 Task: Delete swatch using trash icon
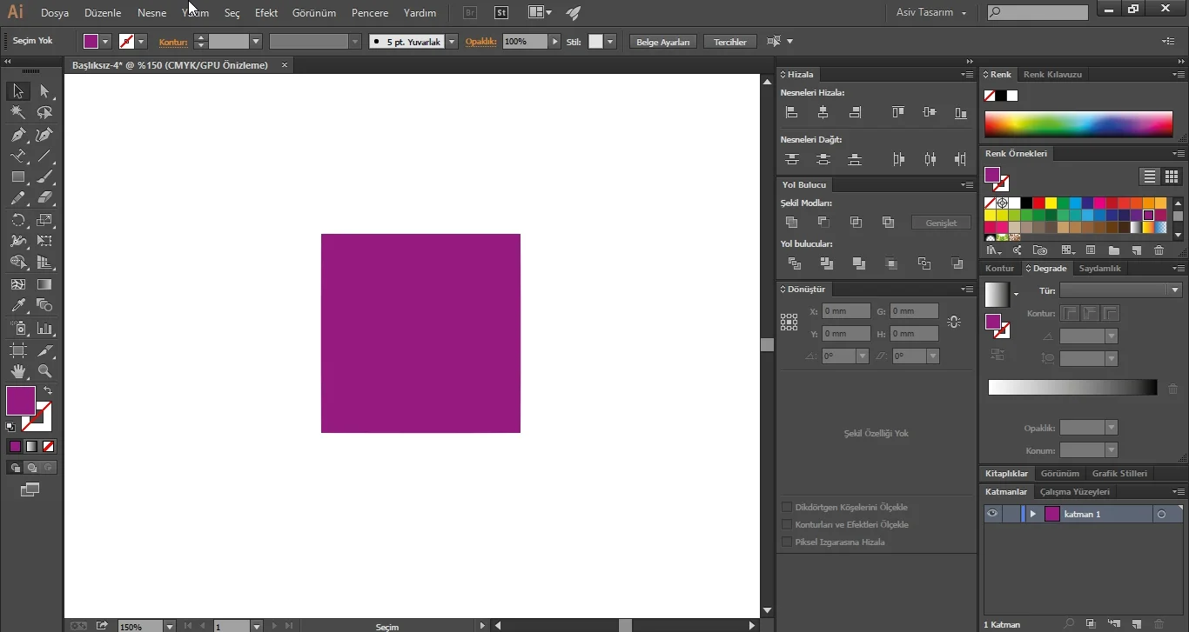click(x=1159, y=250)
